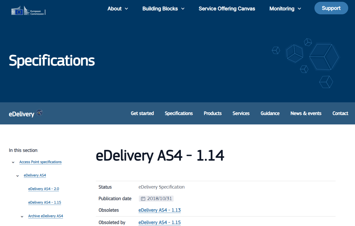Viewport: 355px width, 226px height.
Task: Open News & events page
Action: click(306, 113)
